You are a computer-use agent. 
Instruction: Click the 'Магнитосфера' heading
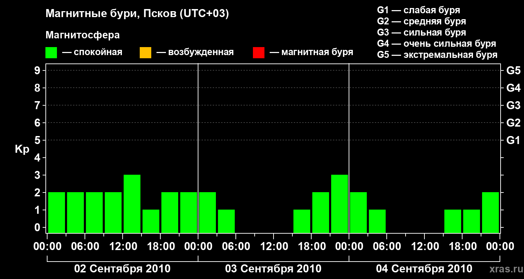point(82,35)
